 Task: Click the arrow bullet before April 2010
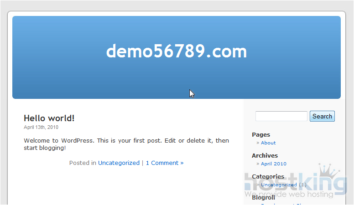tap(258, 164)
